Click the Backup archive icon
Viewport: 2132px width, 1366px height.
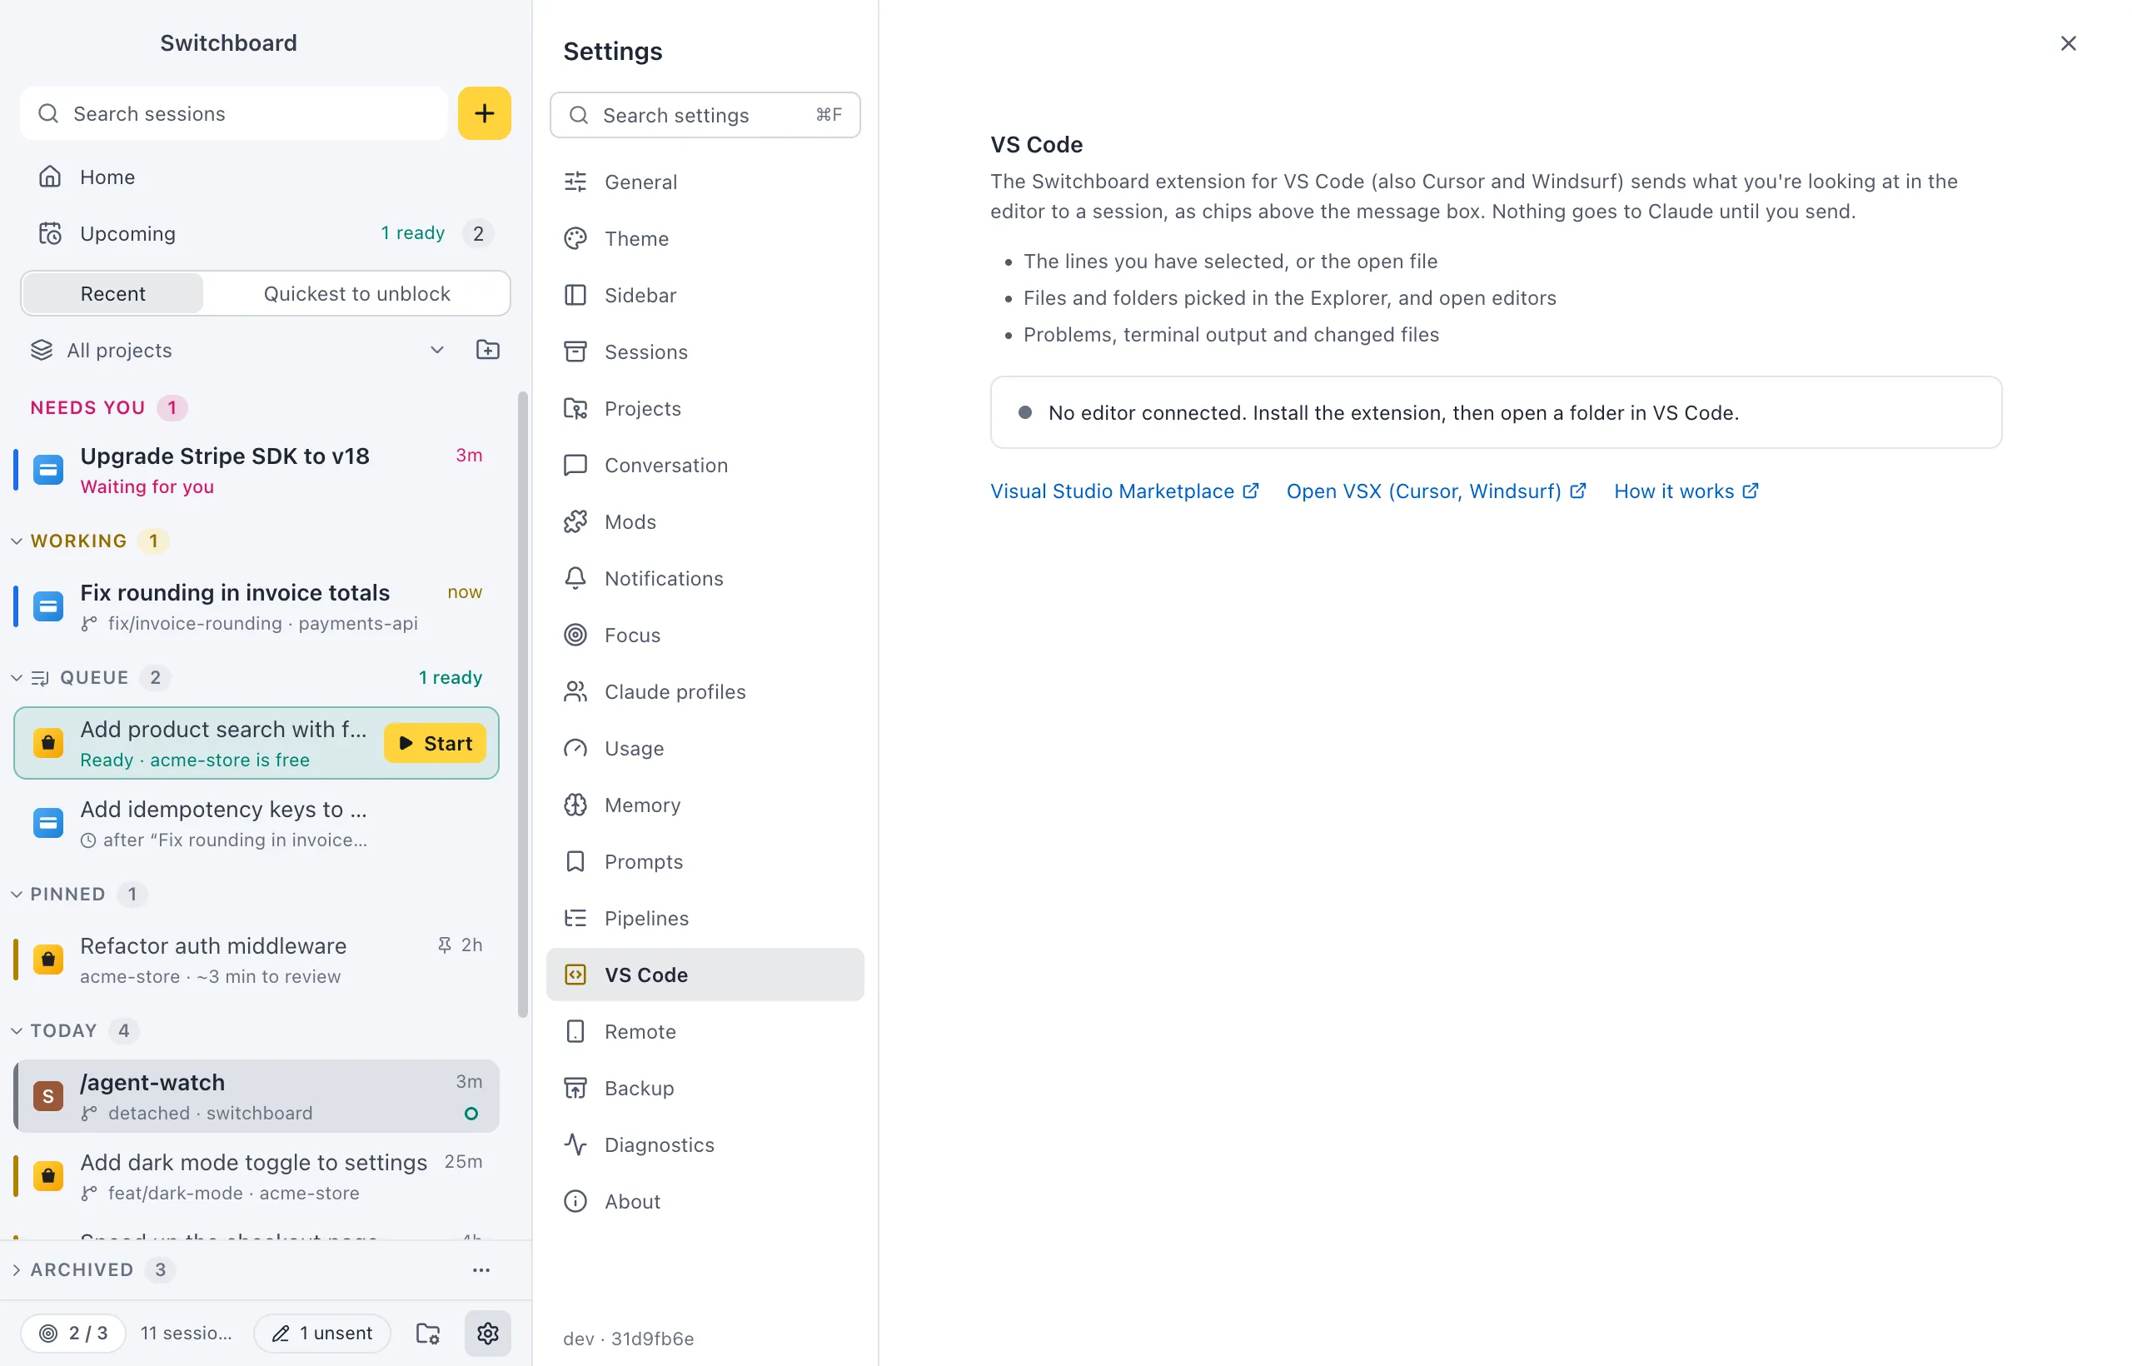click(x=575, y=1089)
